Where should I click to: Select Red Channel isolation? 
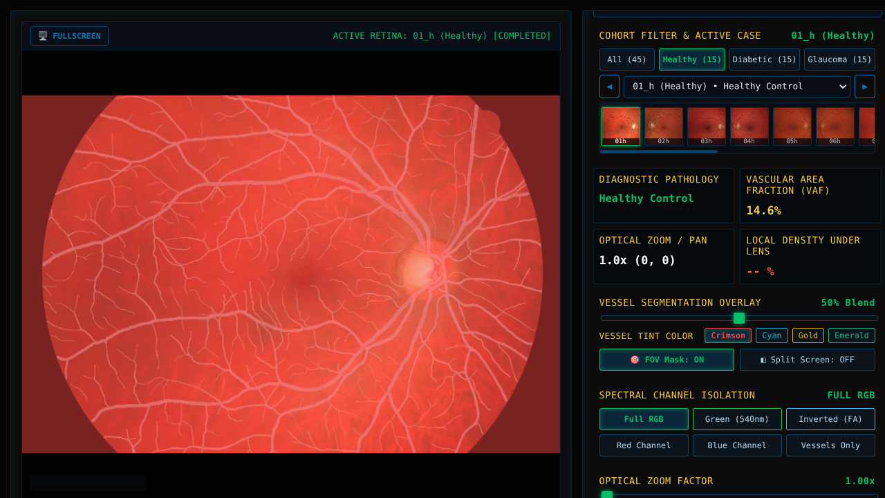pos(644,445)
